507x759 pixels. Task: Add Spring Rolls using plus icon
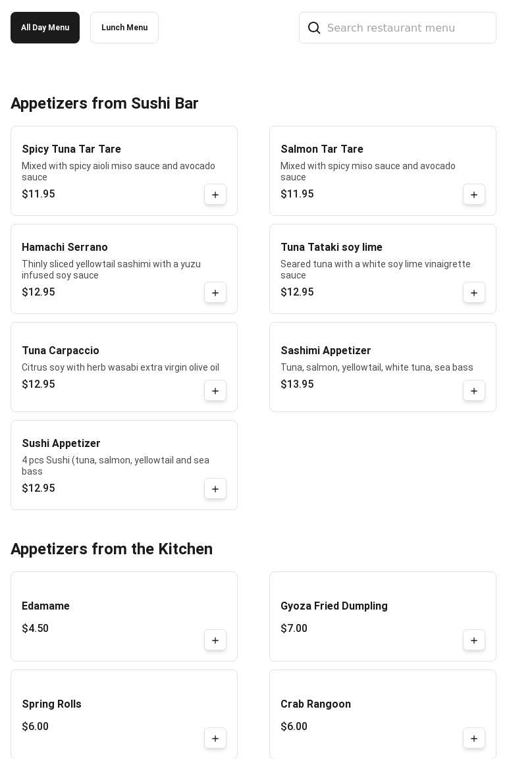tap(215, 738)
